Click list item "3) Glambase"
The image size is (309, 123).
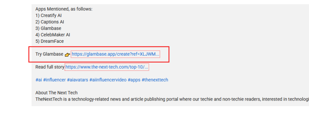click(48, 28)
